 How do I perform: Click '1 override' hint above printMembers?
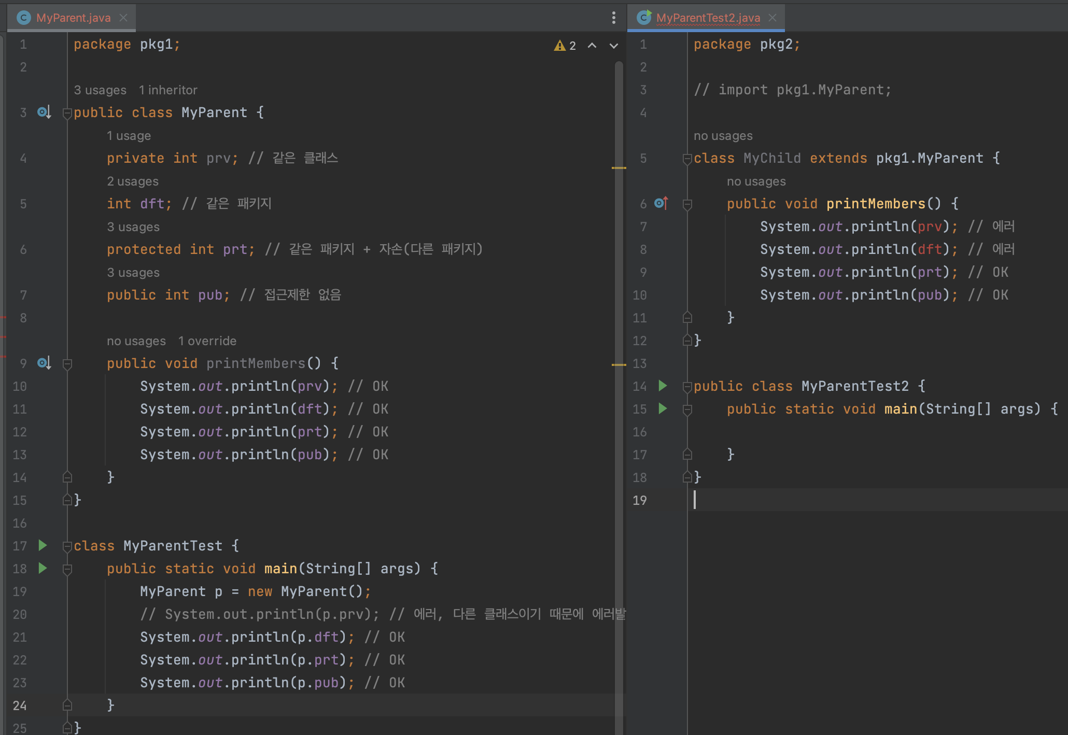pyautogui.click(x=207, y=341)
